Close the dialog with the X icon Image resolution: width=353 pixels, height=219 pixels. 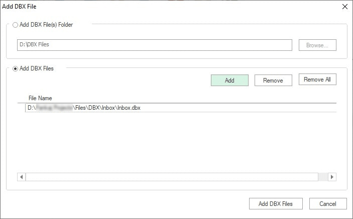pos(344,7)
